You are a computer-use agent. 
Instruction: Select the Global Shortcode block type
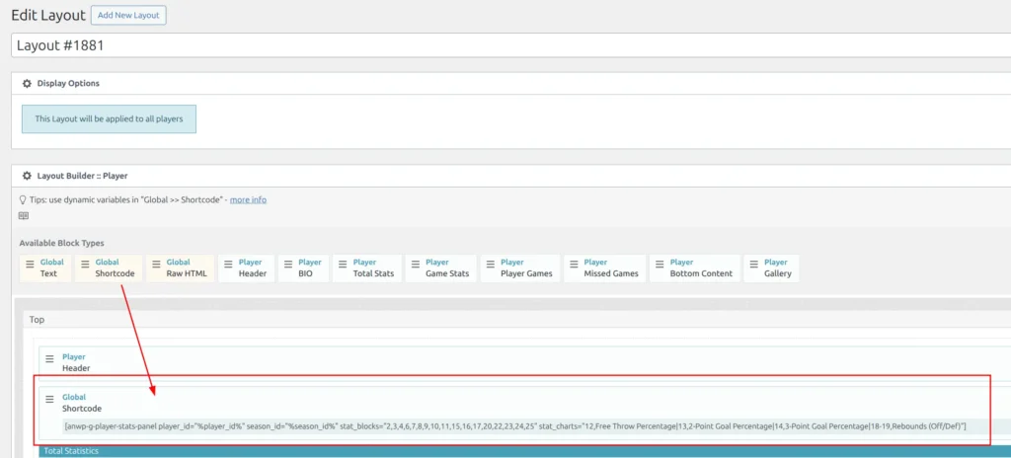pos(109,268)
